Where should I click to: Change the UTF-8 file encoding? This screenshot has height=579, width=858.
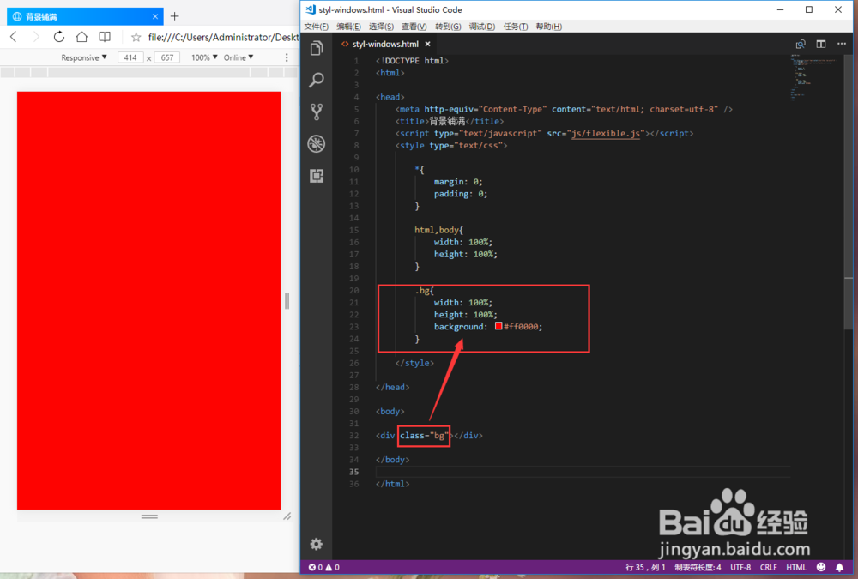(740, 567)
